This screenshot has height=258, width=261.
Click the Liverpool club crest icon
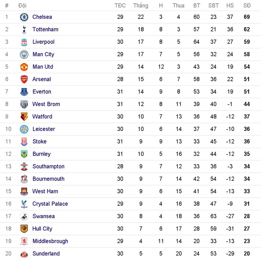(24, 42)
